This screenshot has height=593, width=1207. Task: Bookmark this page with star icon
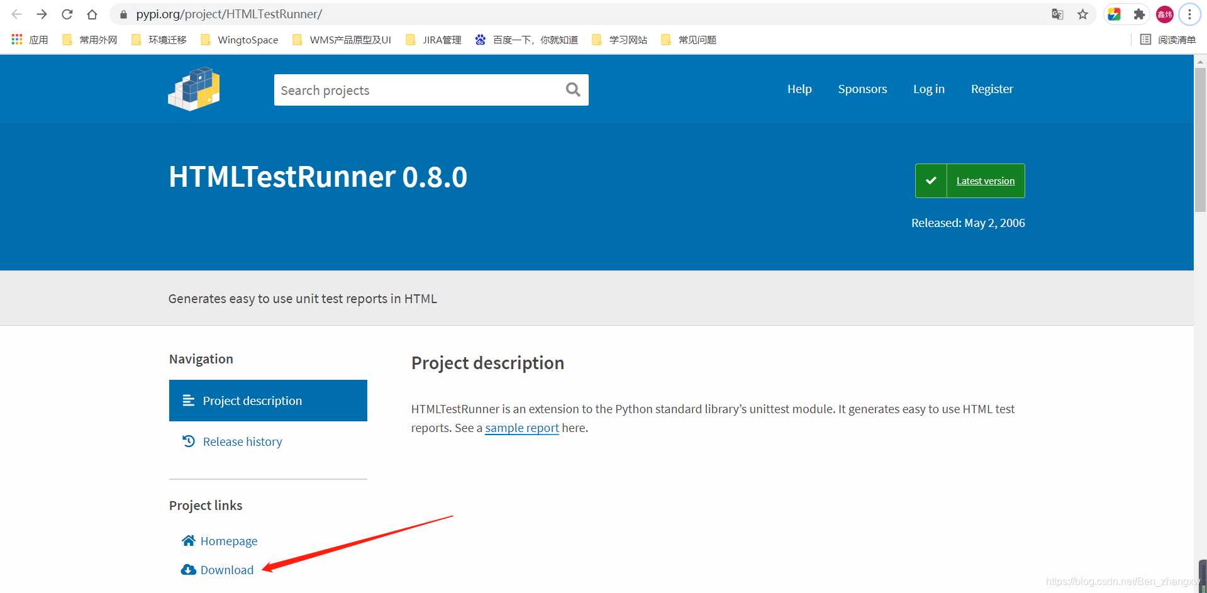1082,14
